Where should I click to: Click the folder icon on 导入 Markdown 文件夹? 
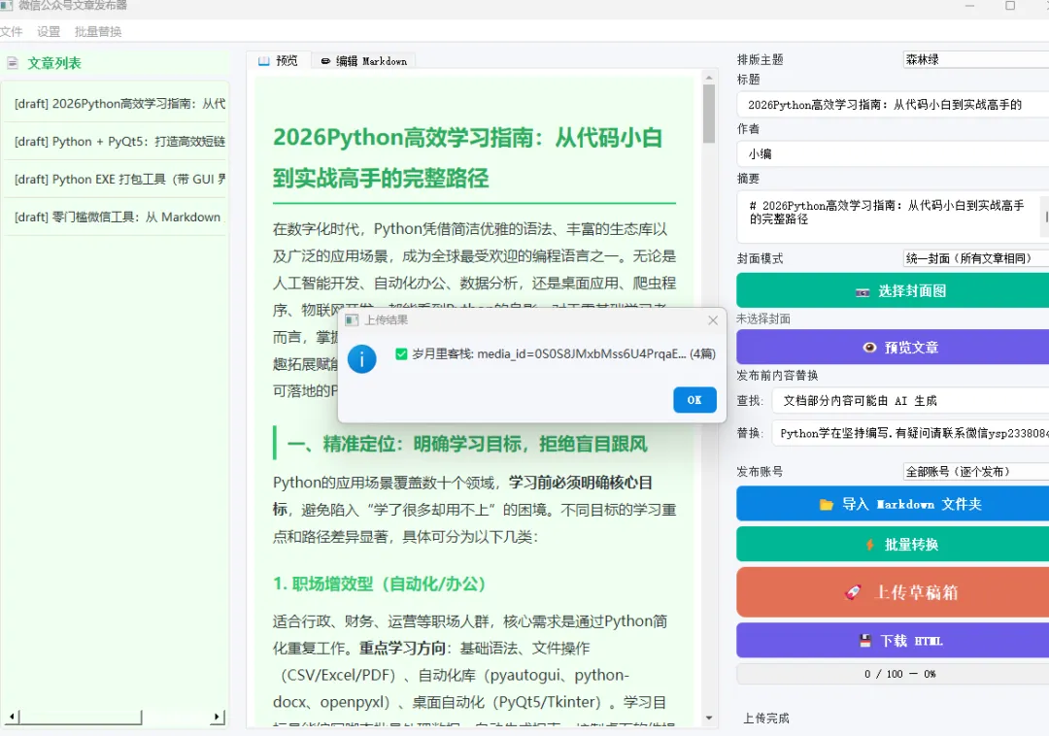pos(827,504)
